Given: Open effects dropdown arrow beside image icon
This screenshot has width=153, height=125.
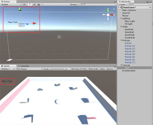Looking at the screenshot, I should [x=42, y=4].
